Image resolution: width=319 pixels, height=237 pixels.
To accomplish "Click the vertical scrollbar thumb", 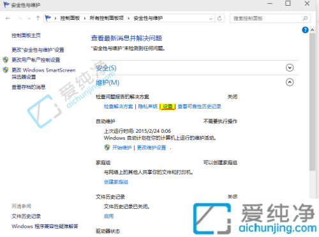I will point(312,102).
